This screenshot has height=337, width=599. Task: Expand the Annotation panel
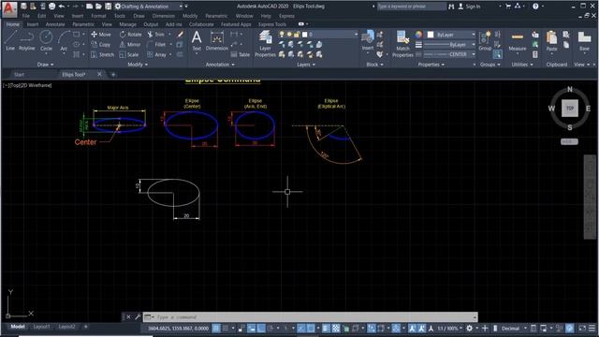(221, 65)
